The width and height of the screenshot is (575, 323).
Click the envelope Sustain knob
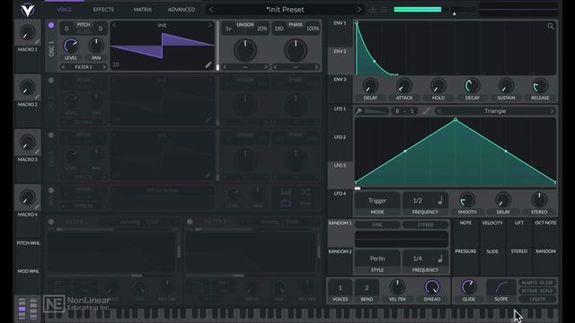click(506, 86)
